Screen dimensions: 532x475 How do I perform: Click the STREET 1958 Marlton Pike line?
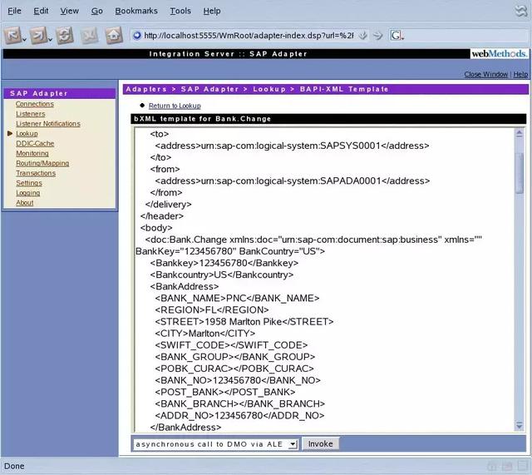click(244, 322)
